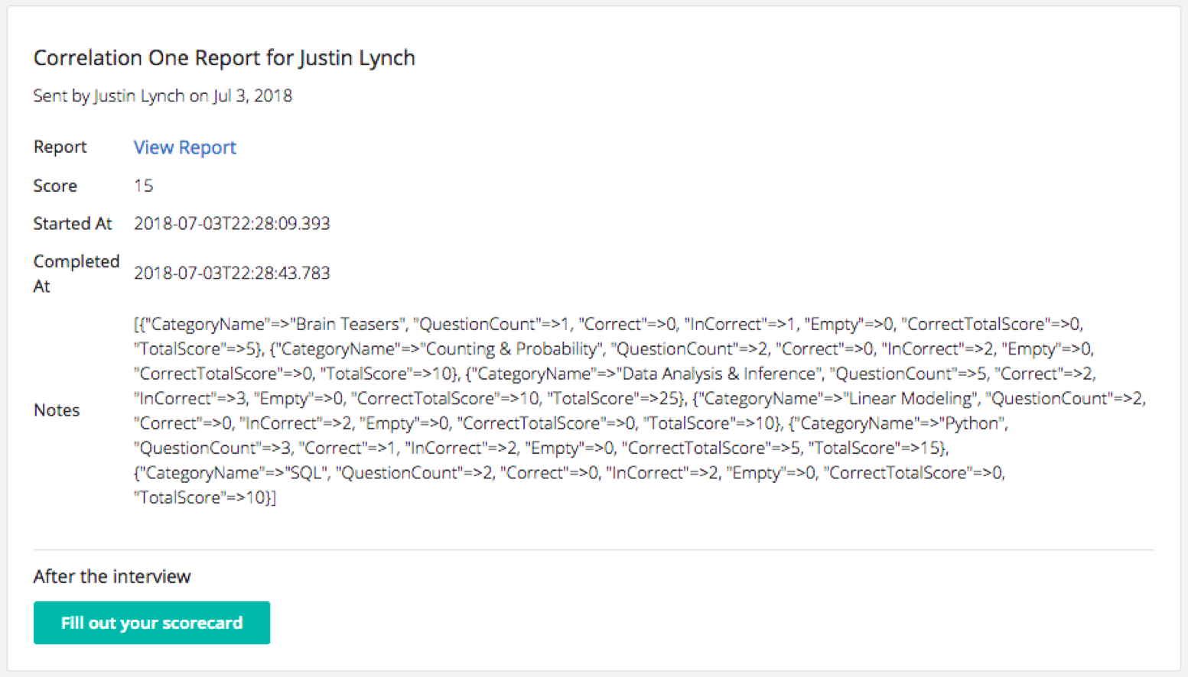
Task: Click the Started At label
Action: click(72, 223)
